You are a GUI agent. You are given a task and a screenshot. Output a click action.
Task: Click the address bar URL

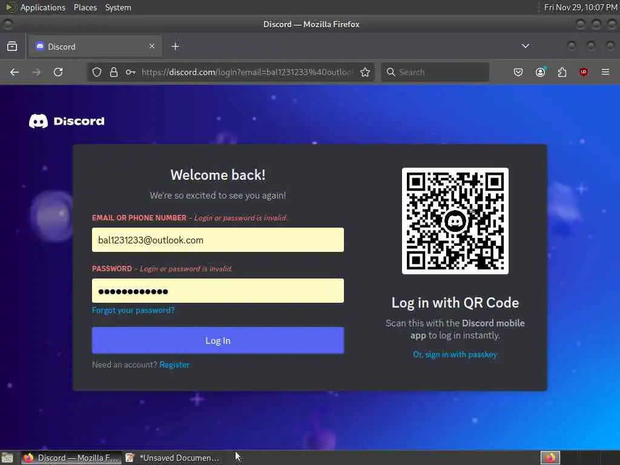click(x=247, y=72)
